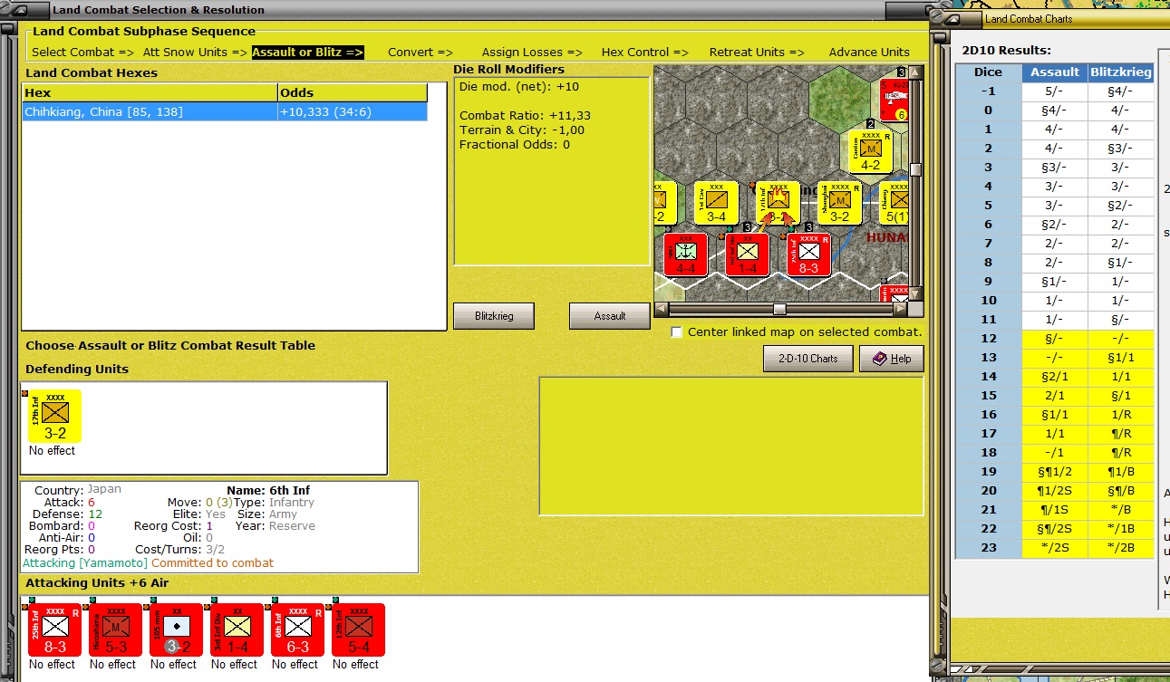The width and height of the screenshot is (1170, 682).
Task: Click the 3rd Cav 3-4 unit on the map
Action: tap(716, 203)
